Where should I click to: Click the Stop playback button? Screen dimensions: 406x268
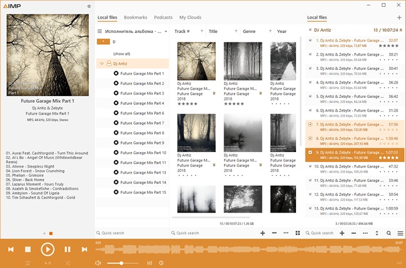(28, 249)
